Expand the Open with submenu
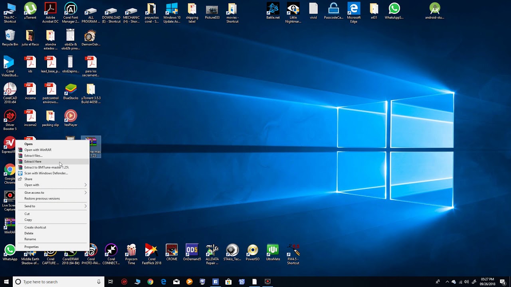511x287 pixels. click(52, 185)
